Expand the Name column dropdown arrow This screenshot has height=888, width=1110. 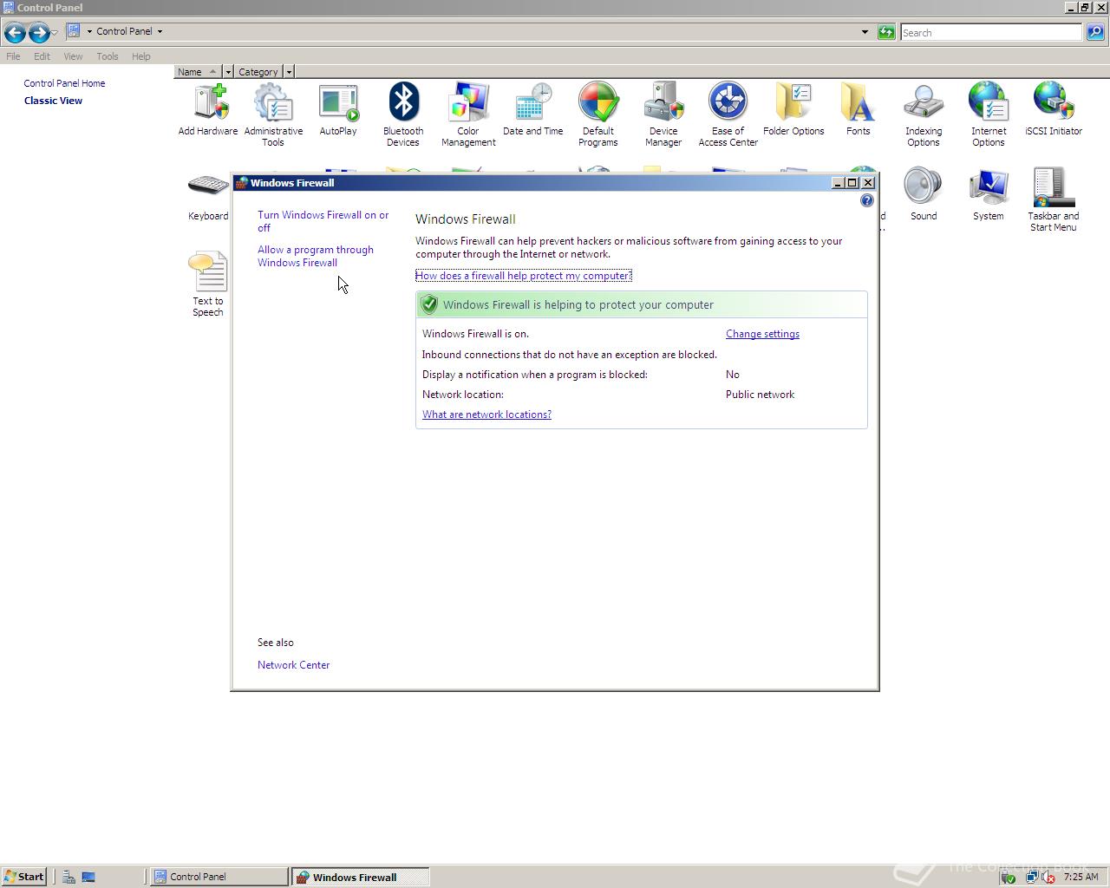(228, 72)
